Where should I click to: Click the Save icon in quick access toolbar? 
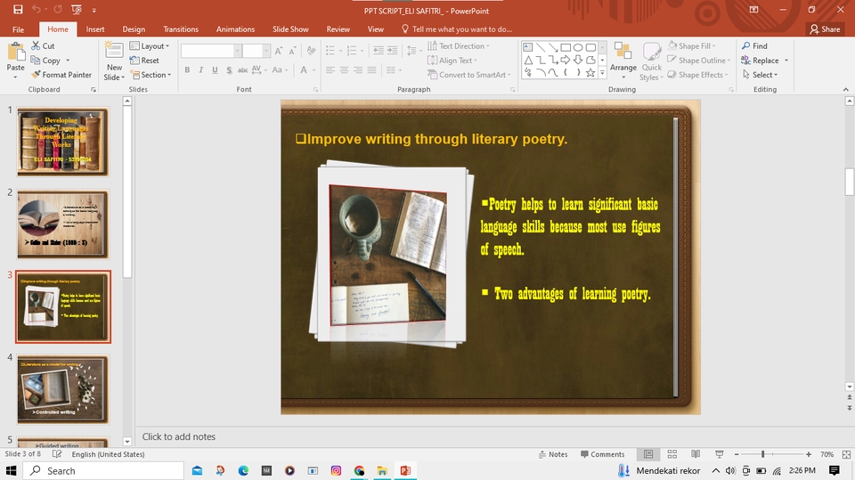(16, 9)
